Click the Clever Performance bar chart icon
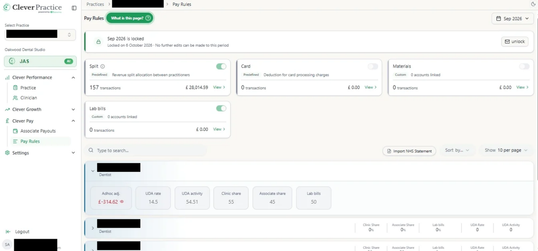The height and width of the screenshot is (251, 538). click(x=7, y=78)
